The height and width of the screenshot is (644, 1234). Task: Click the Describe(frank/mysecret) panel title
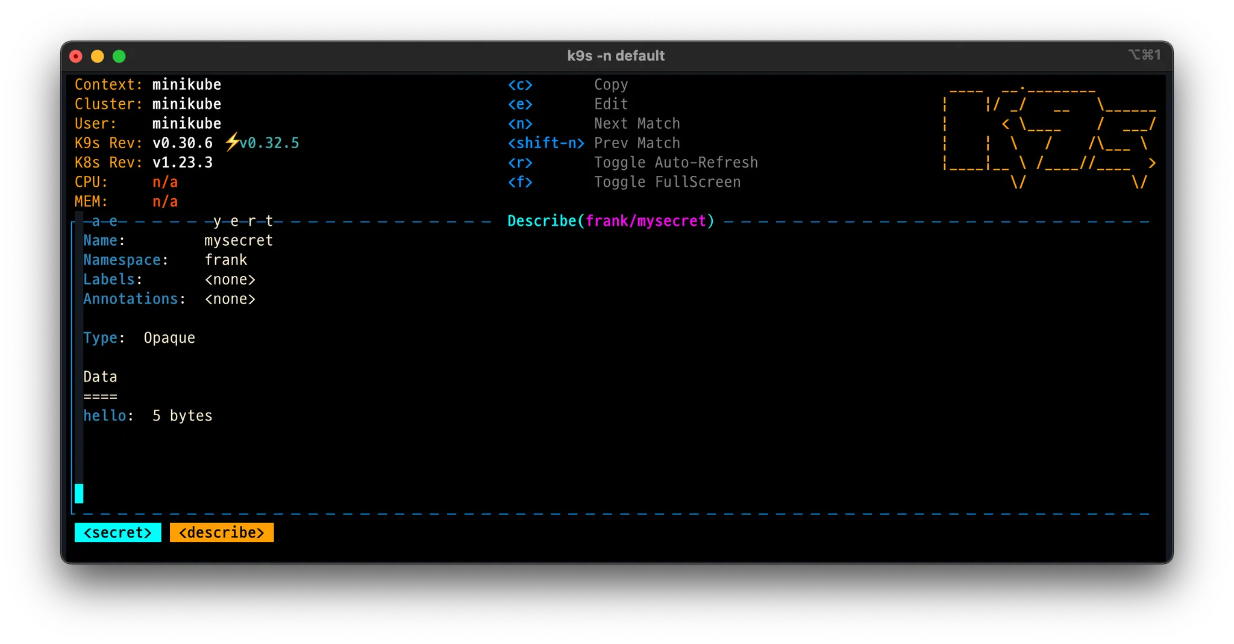click(610, 221)
